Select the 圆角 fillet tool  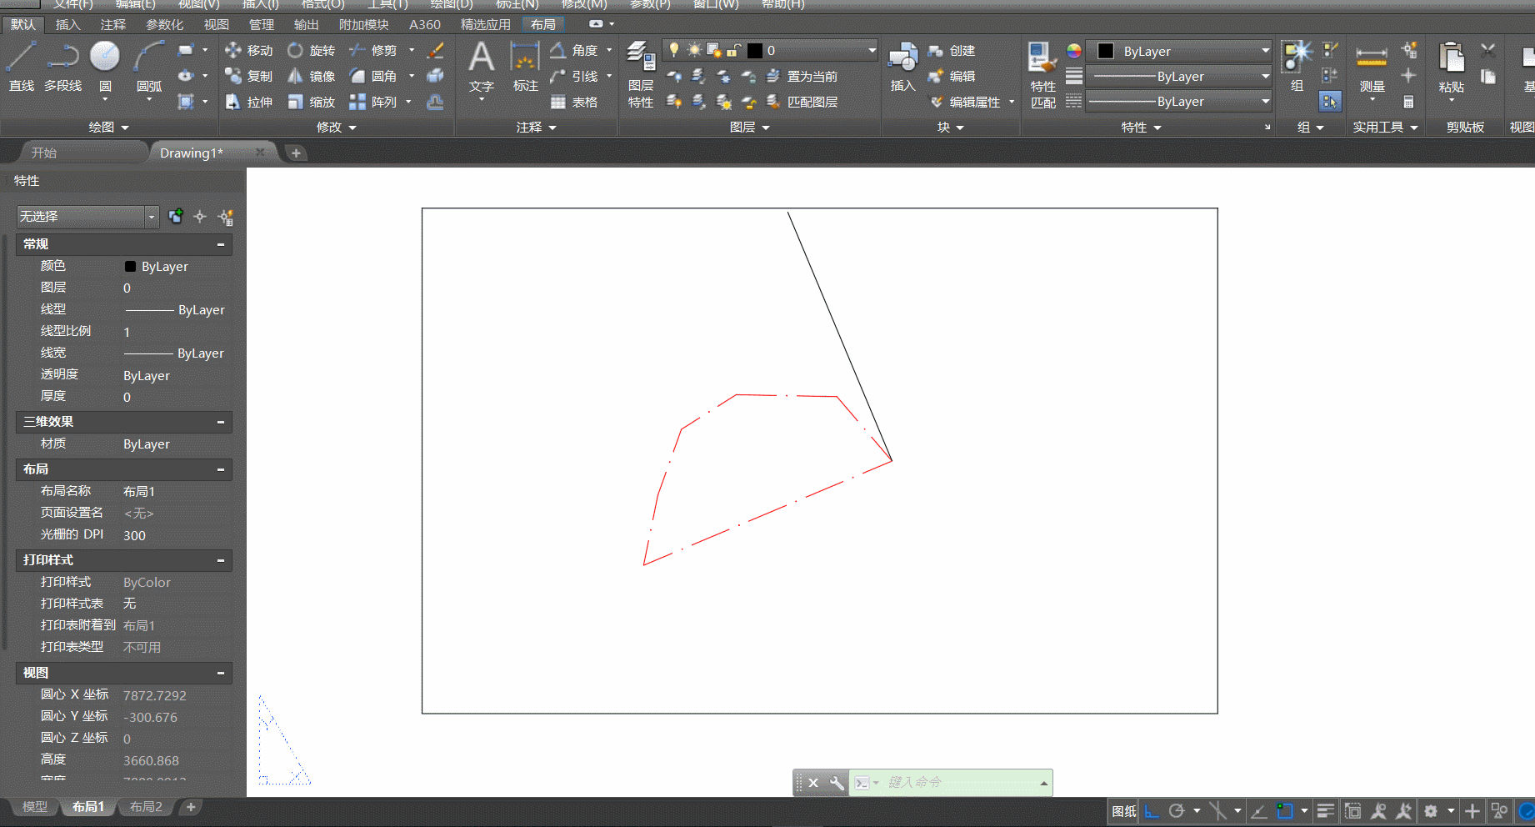372,77
